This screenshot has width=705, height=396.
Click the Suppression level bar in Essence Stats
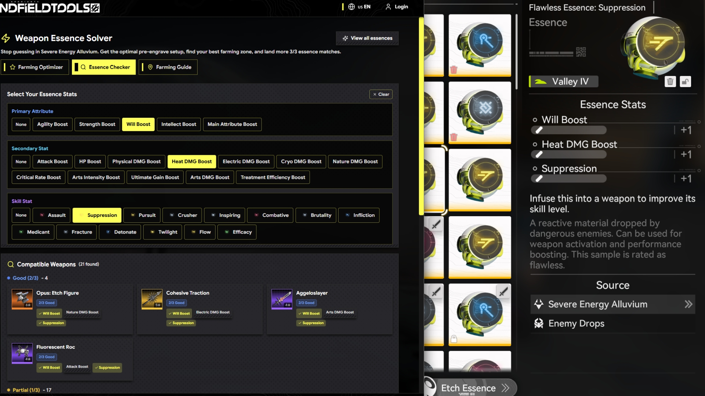(x=569, y=179)
